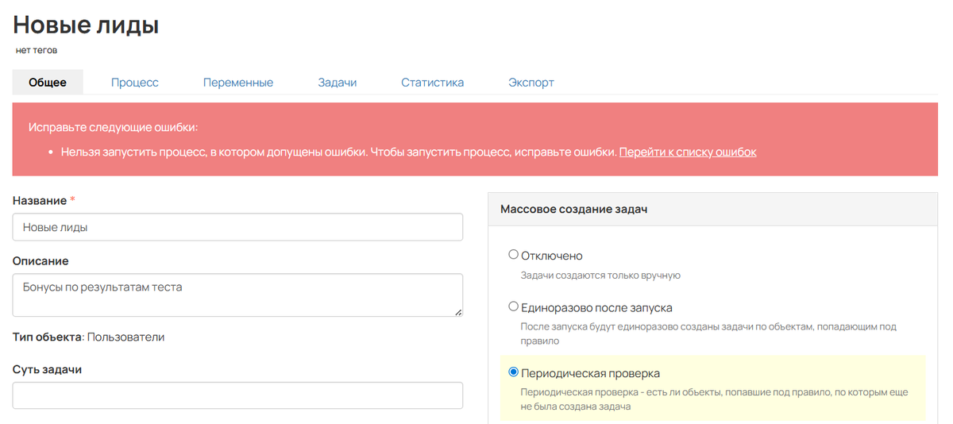The image size is (953, 424).
Task: Follow the Перейти к списку ошибок link
Action: (x=688, y=152)
